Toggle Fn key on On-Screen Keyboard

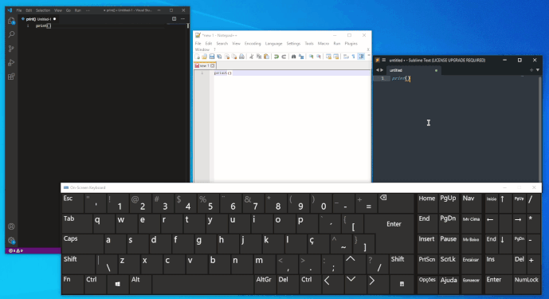tap(73, 285)
